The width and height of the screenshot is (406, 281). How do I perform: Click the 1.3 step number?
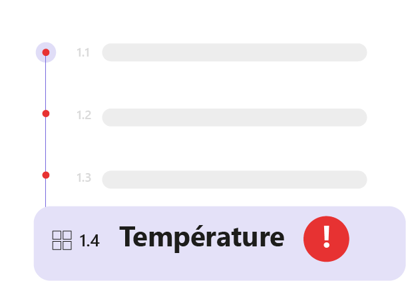(83, 178)
